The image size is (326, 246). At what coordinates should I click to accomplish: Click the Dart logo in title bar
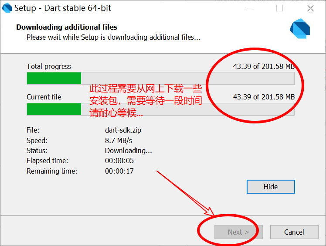(x=7, y=8)
